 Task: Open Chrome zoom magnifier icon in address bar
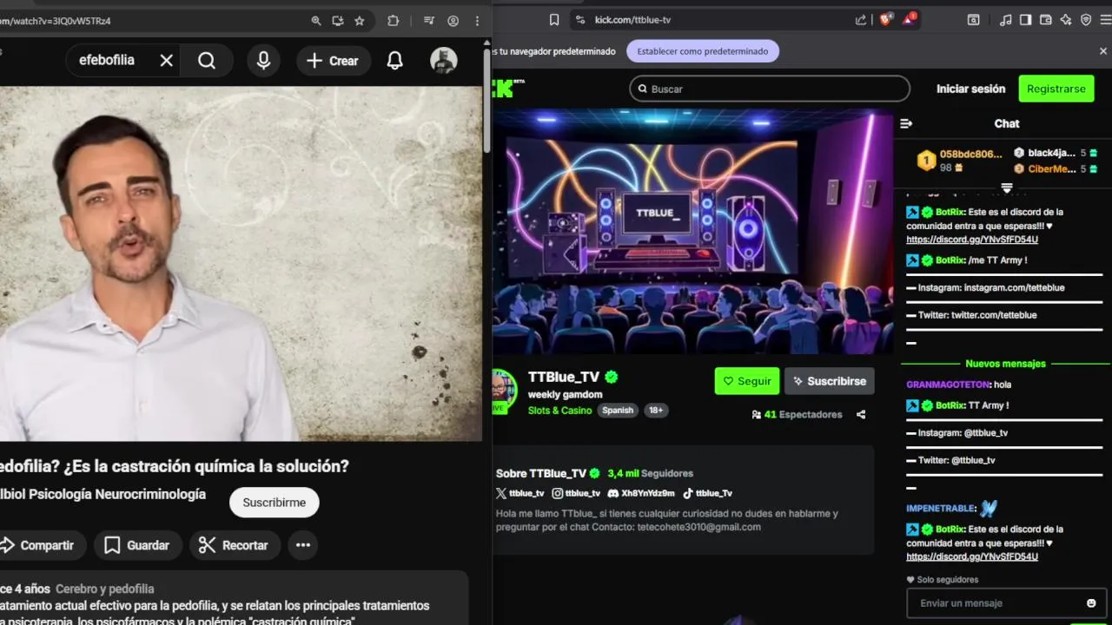point(316,21)
